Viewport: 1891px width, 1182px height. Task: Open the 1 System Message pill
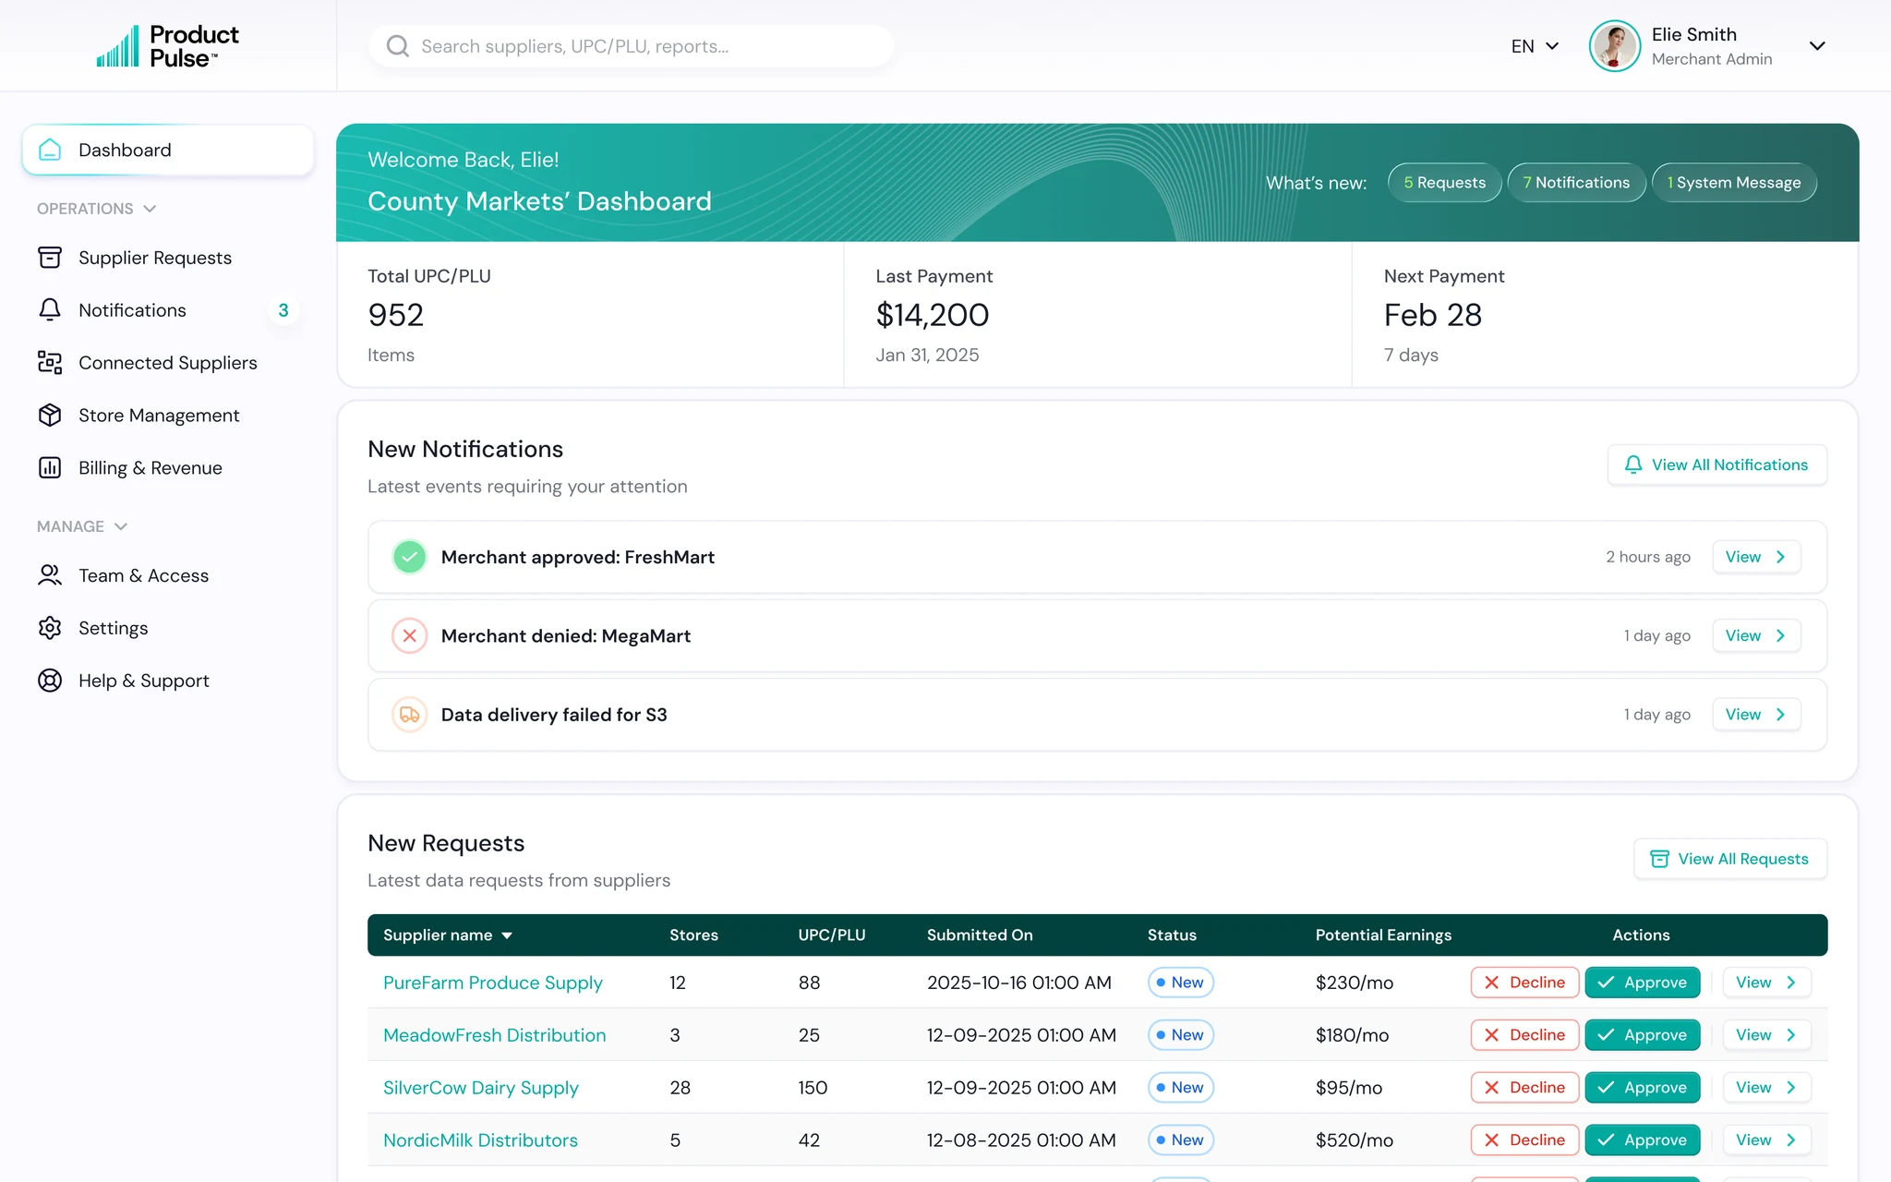click(1734, 183)
